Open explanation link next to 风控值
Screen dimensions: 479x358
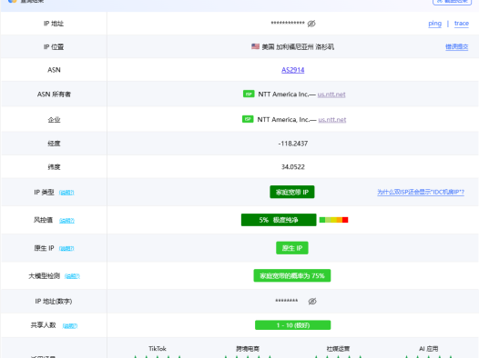(66, 220)
